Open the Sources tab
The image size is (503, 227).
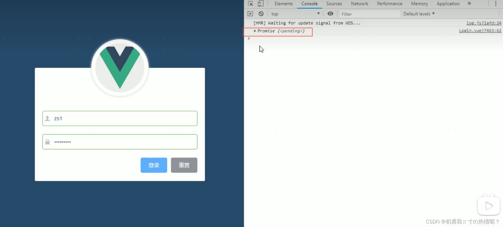pyautogui.click(x=334, y=4)
